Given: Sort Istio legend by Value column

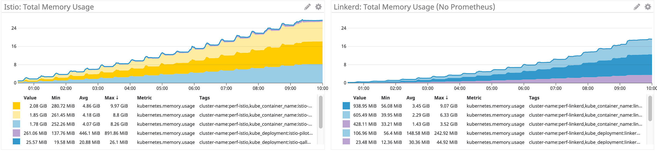Looking at the screenshot, I should pyautogui.click(x=30, y=98).
